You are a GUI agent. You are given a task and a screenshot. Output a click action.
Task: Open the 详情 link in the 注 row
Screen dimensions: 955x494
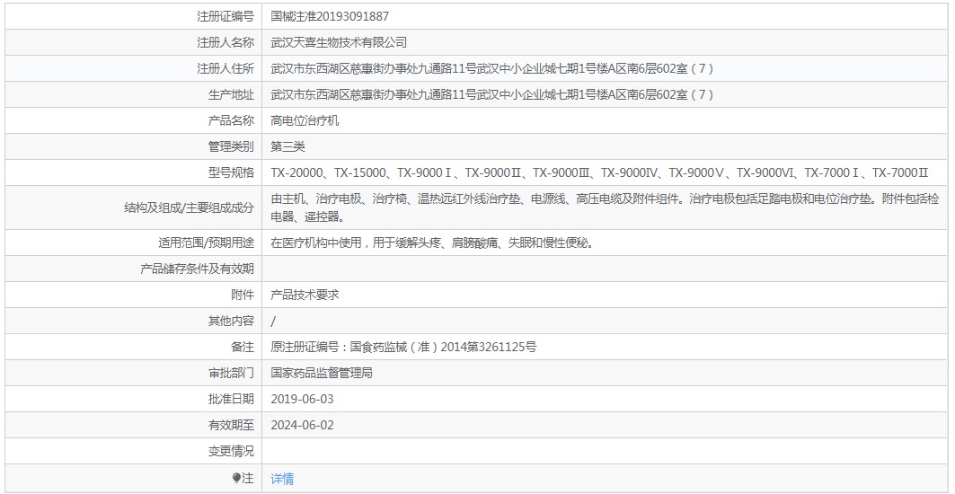click(x=282, y=478)
